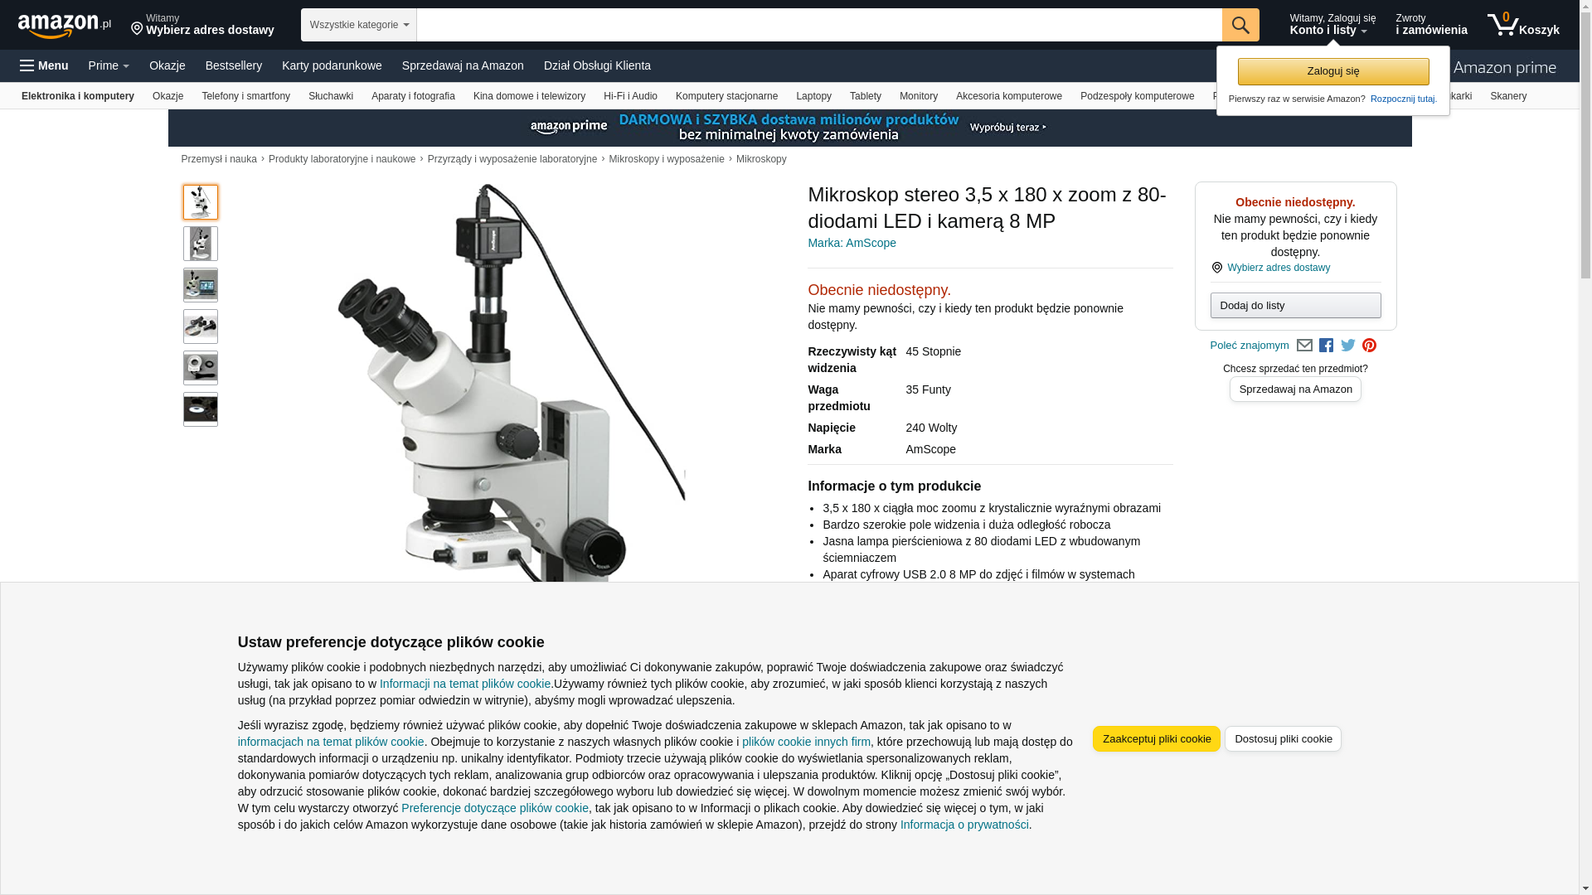The height and width of the screenshot is (895, 1592).
Task: Expand the Prime dropdown menu
Action: point(109,65)
